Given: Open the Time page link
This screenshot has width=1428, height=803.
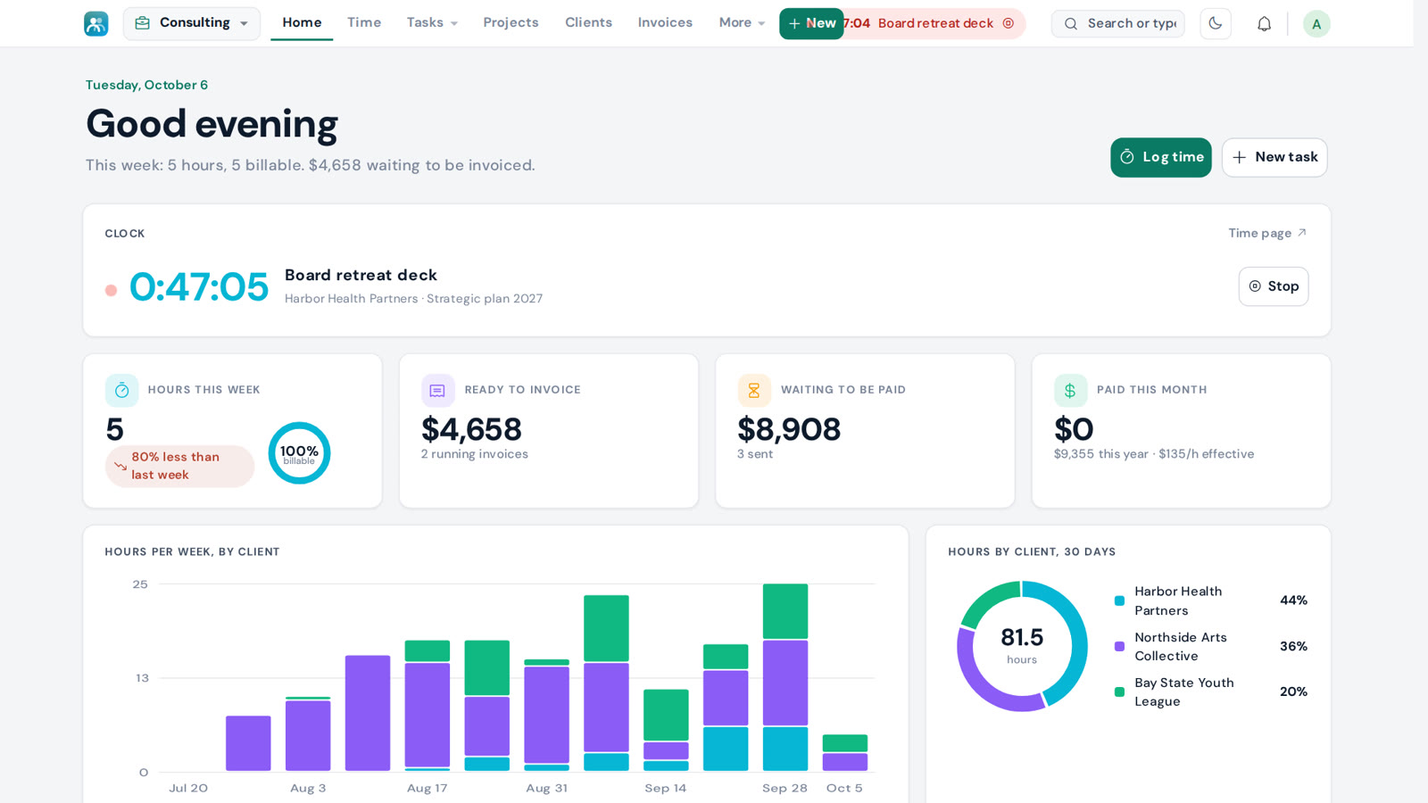Looking at the screenshot, I should (1267, 233).
